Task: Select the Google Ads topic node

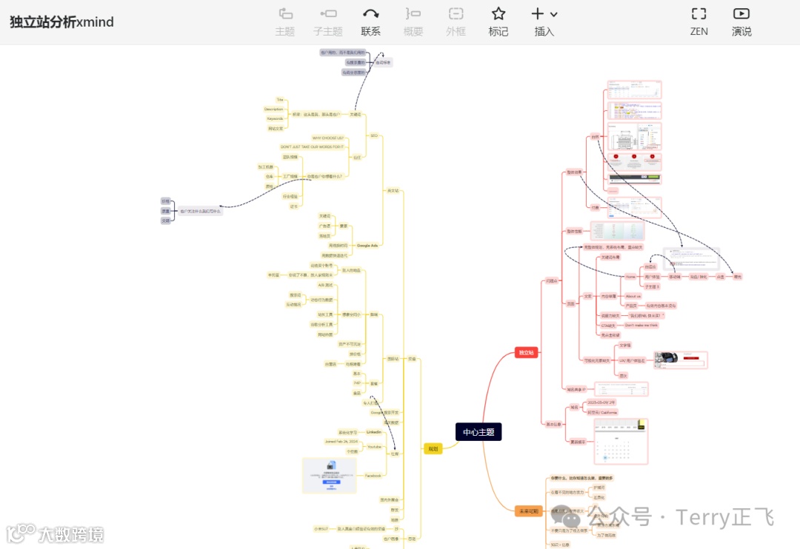Action: click(367, 245)
